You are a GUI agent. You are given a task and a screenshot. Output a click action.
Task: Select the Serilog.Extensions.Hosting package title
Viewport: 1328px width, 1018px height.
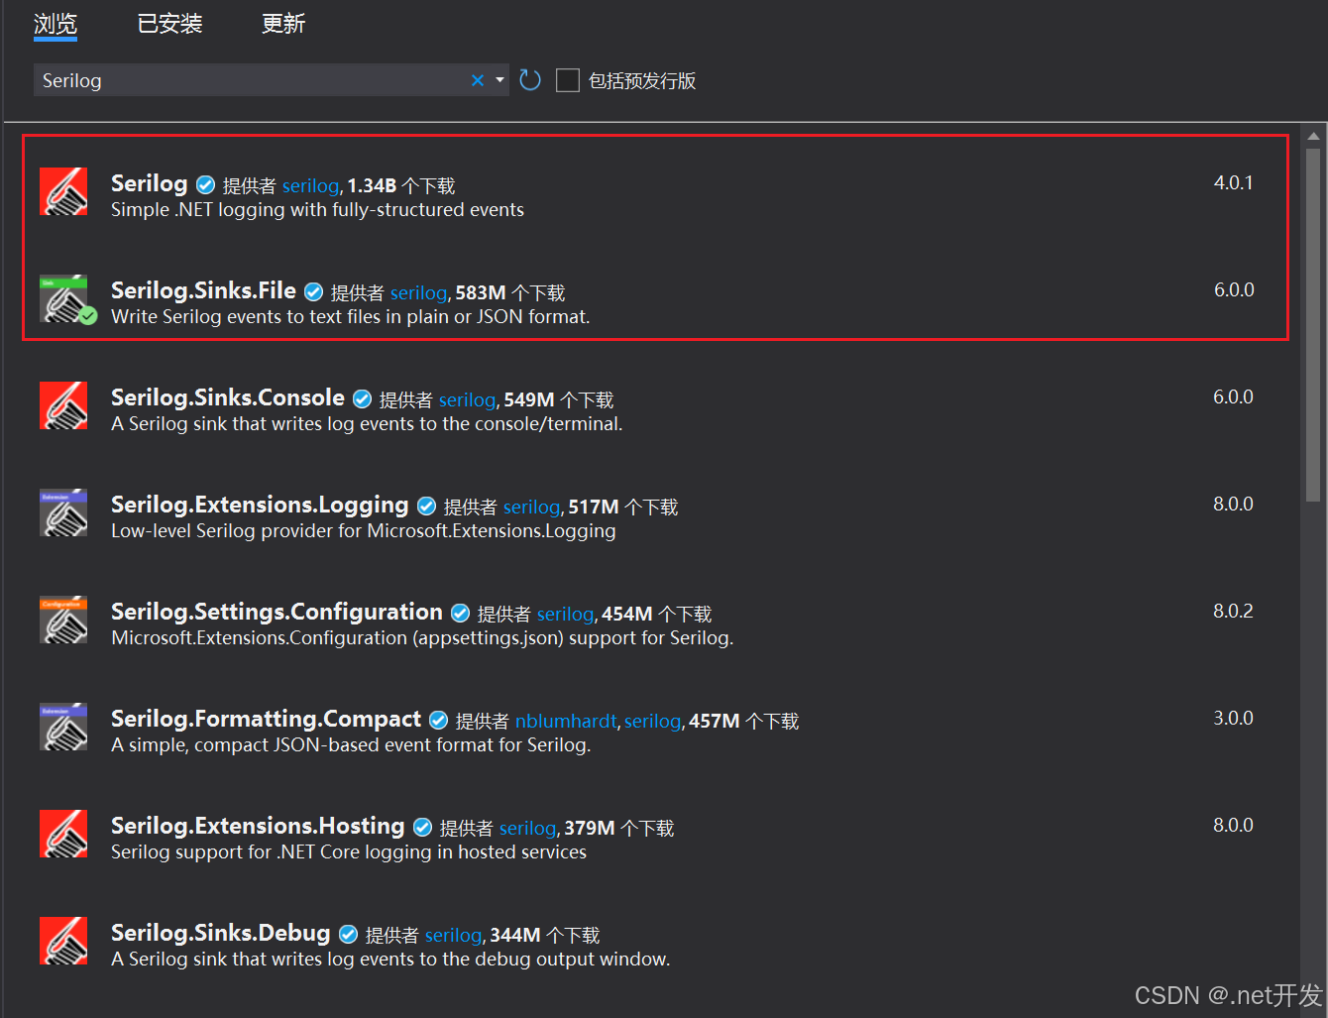click(258, 826)
